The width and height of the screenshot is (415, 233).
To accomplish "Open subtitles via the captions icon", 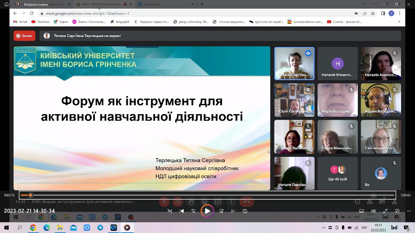I will pos(361,211).
